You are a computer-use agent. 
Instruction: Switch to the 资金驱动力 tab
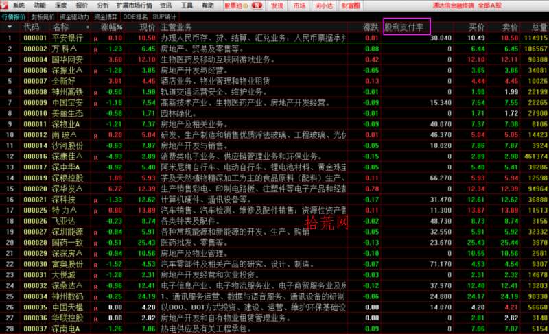tap(74, 16)
